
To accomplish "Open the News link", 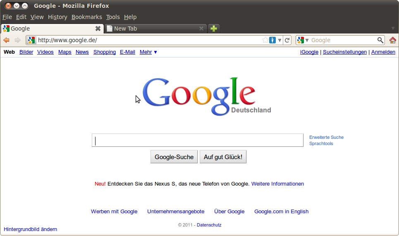I will (82, 52).
